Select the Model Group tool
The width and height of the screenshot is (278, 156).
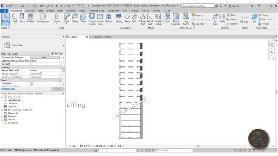[x=158, y=19]
